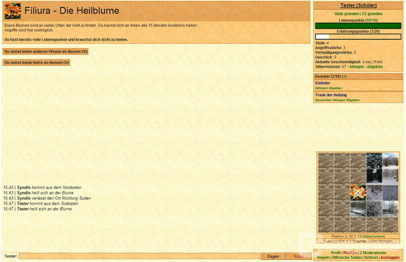Click the ZS gründen link
Viewport: 406px width, 262px height.
pos(372,14)
